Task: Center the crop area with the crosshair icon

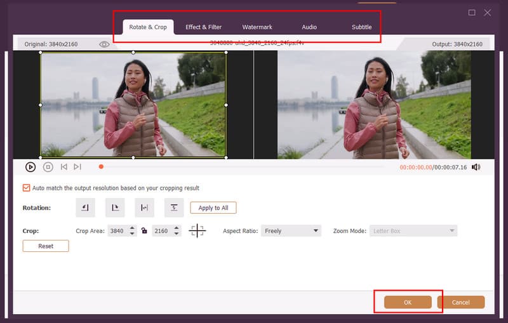Action: click(x=197, y=231)
